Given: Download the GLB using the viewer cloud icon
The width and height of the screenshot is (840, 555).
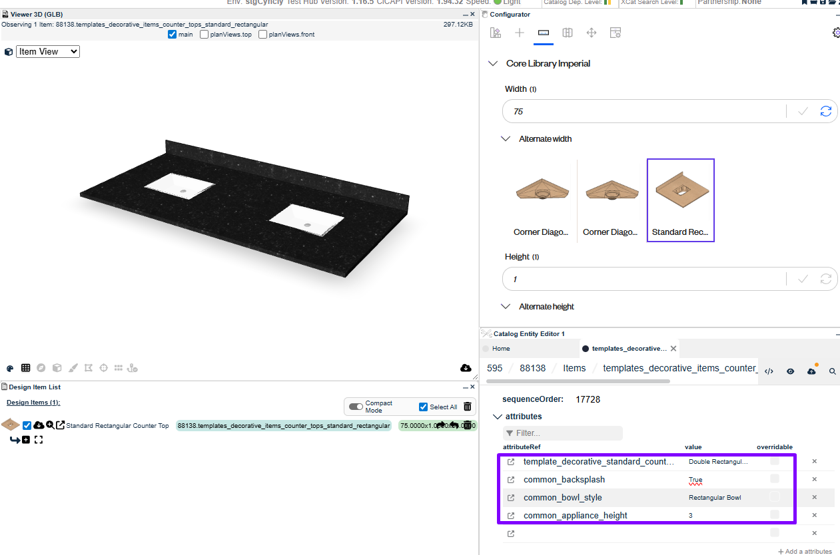Looking at the screenshot, I should [466, 368].
